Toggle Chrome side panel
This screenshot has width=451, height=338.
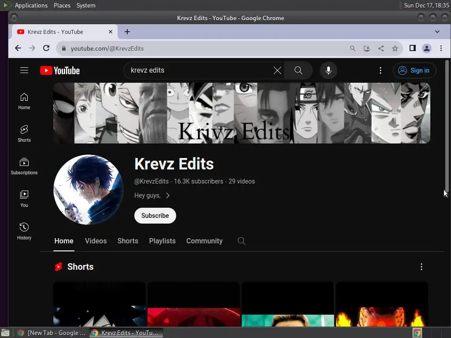(412, 48)
